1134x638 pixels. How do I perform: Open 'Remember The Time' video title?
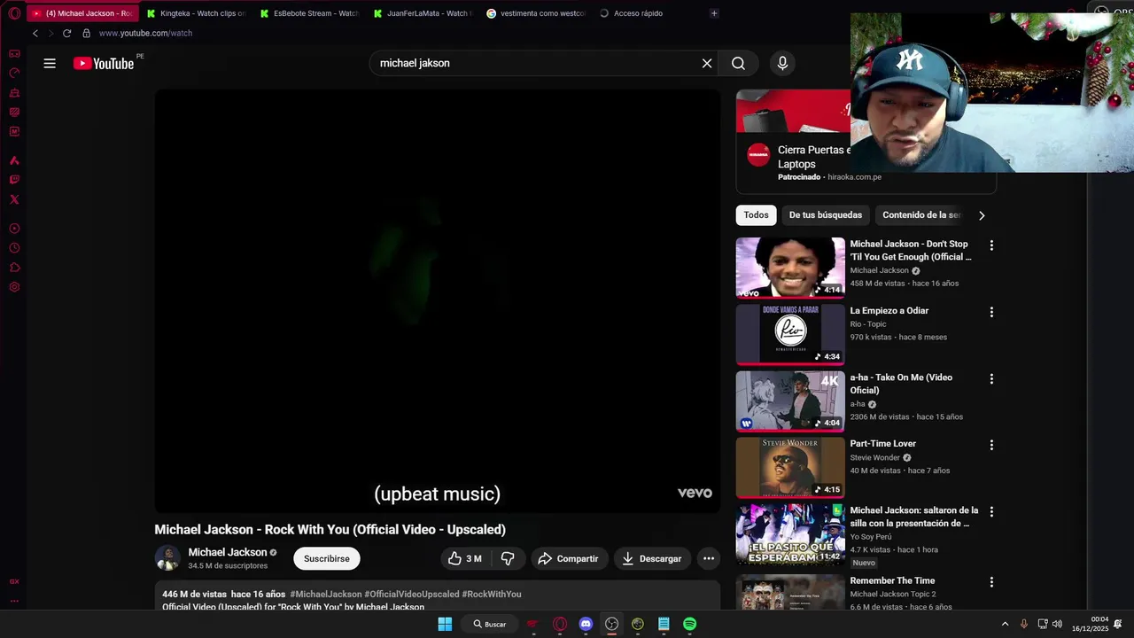click(892, 580)
